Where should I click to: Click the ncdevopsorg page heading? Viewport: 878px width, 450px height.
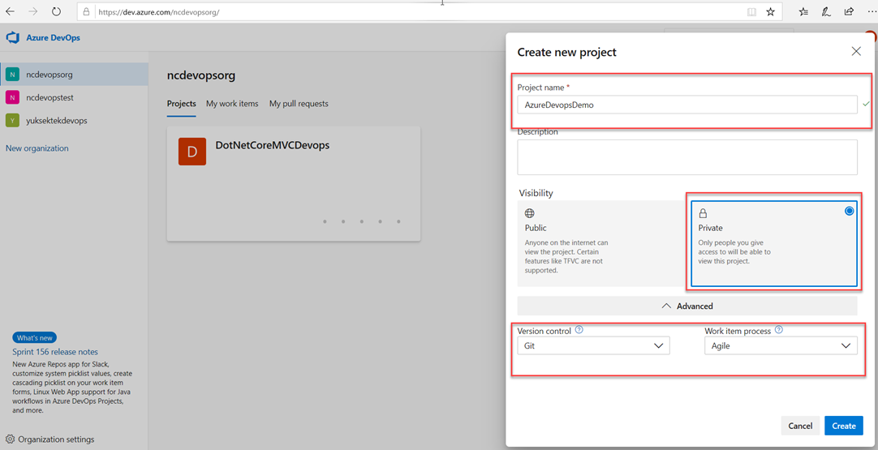click(201, 75)
